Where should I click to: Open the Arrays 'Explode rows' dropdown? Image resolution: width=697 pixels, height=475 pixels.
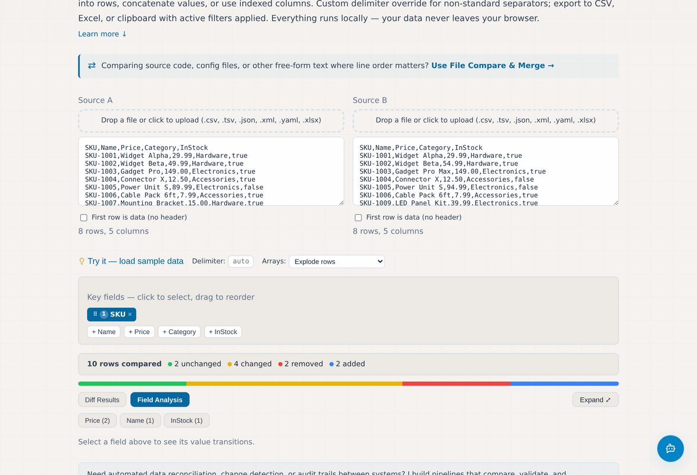[337, 261]
